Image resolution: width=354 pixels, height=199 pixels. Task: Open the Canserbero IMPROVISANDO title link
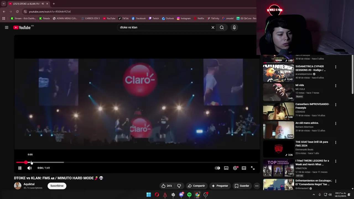tap(312, 106)
